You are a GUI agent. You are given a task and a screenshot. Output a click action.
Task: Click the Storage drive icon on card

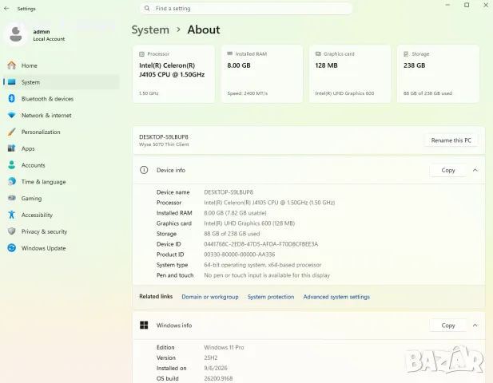[x=406, y=54]
